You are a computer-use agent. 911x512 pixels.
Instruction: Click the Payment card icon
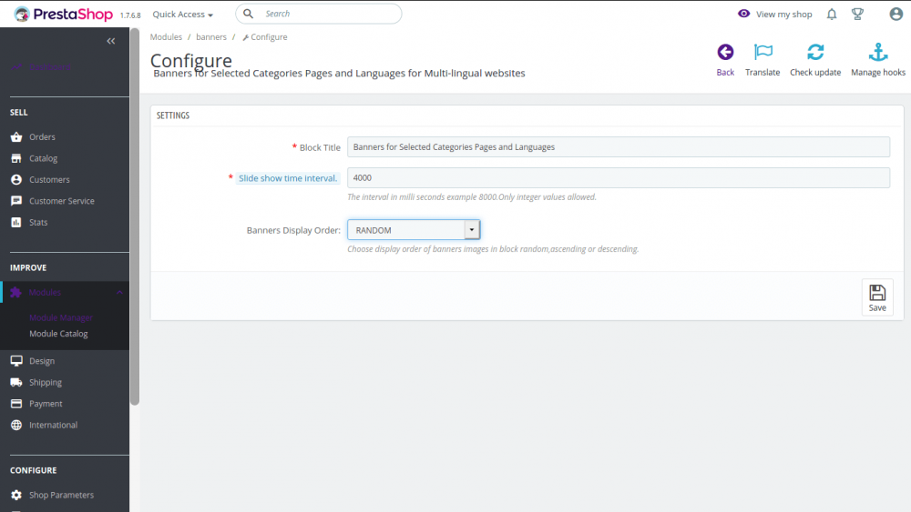pos(16,404)
